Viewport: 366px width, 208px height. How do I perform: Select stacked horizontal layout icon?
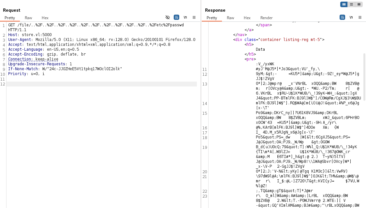[x=351, y=5]
